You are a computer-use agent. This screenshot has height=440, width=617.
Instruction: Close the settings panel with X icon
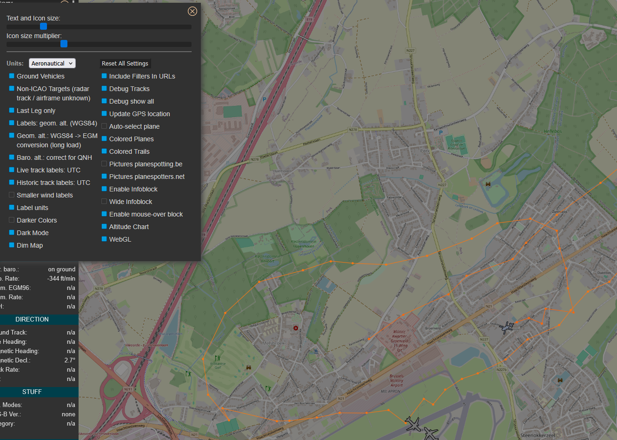(192, 11)
